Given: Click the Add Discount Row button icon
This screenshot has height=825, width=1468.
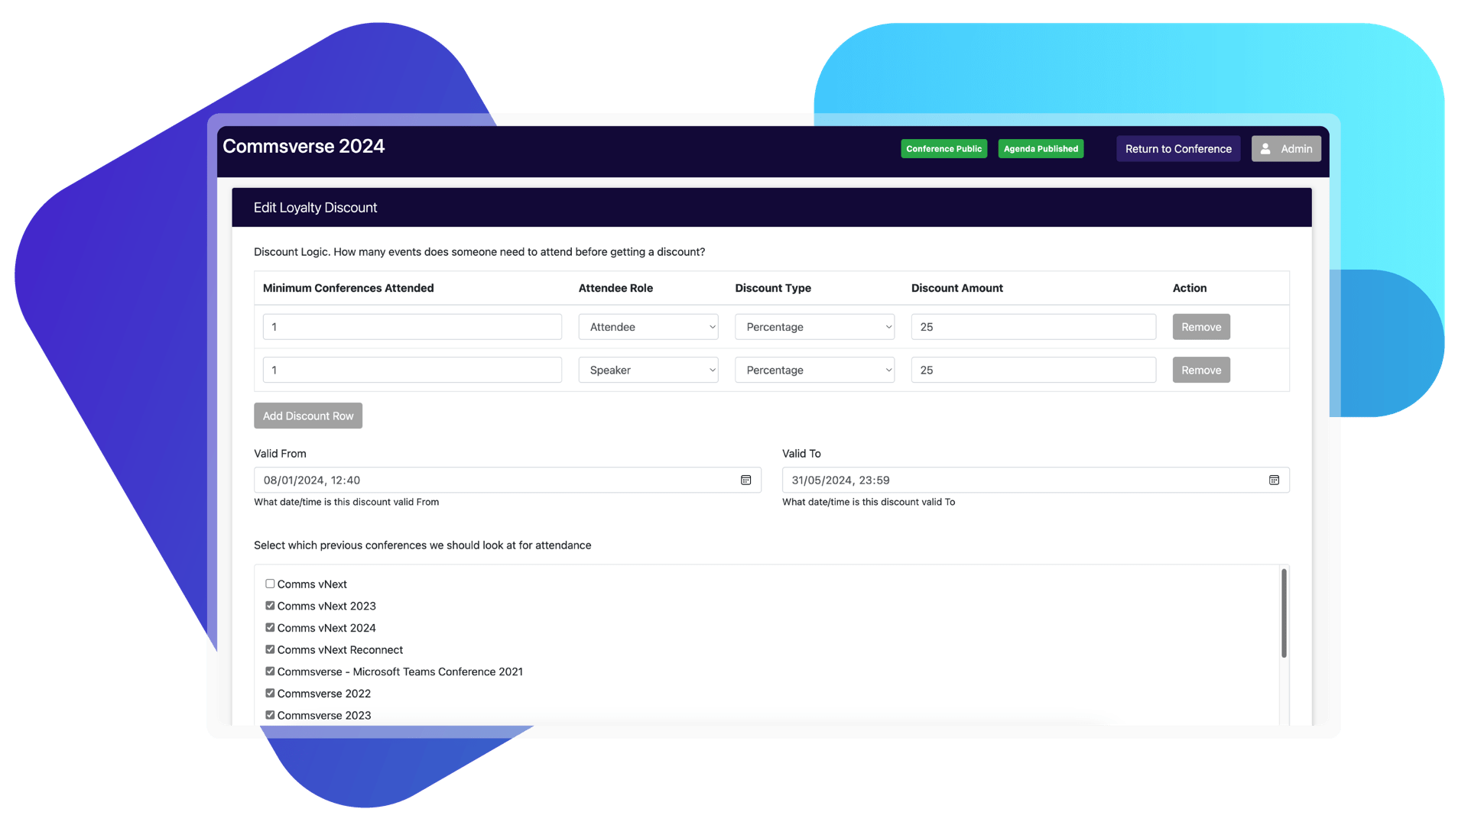Looking at the screenshot, I should (x=309, y=414).
